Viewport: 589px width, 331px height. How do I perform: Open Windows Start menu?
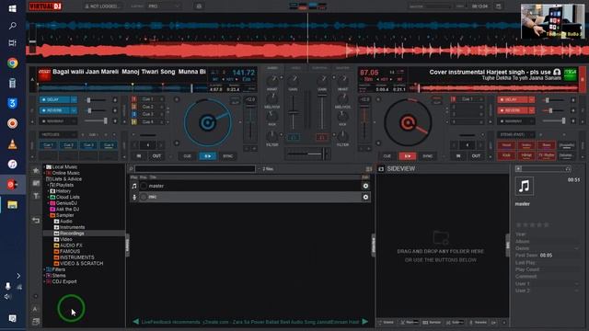pyautogui.click(x=12, y=8)
